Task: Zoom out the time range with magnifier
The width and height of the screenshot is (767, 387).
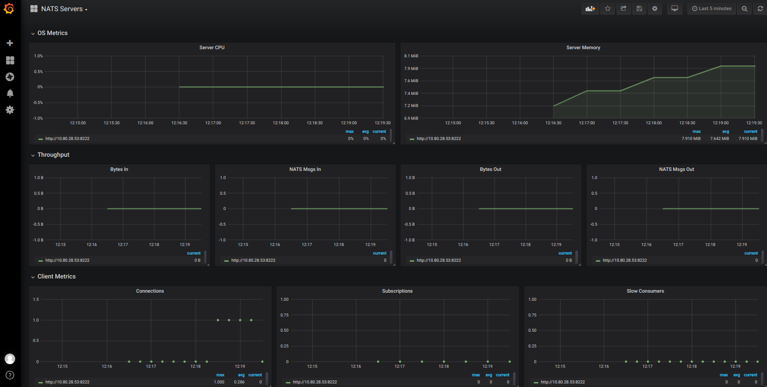Action: tap(744, 9)
